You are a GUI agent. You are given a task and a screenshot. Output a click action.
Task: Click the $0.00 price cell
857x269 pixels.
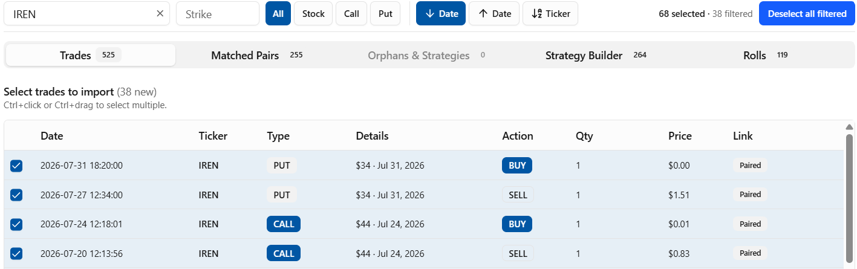click(x=679, y=165)
